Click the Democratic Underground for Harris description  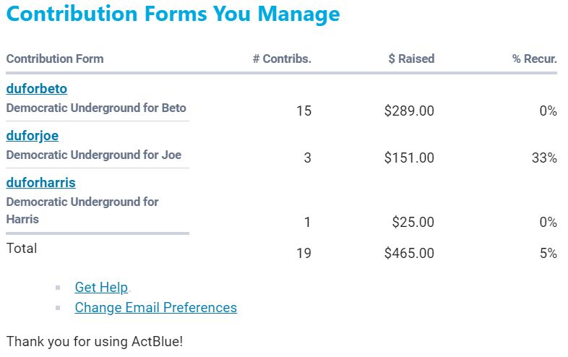[x=82, y=210]
